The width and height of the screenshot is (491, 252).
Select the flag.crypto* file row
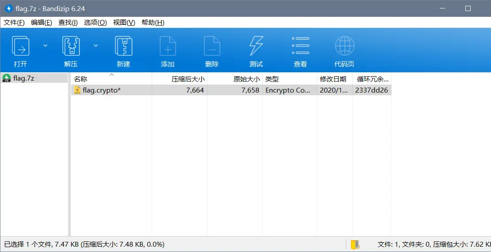pos(231,90)
